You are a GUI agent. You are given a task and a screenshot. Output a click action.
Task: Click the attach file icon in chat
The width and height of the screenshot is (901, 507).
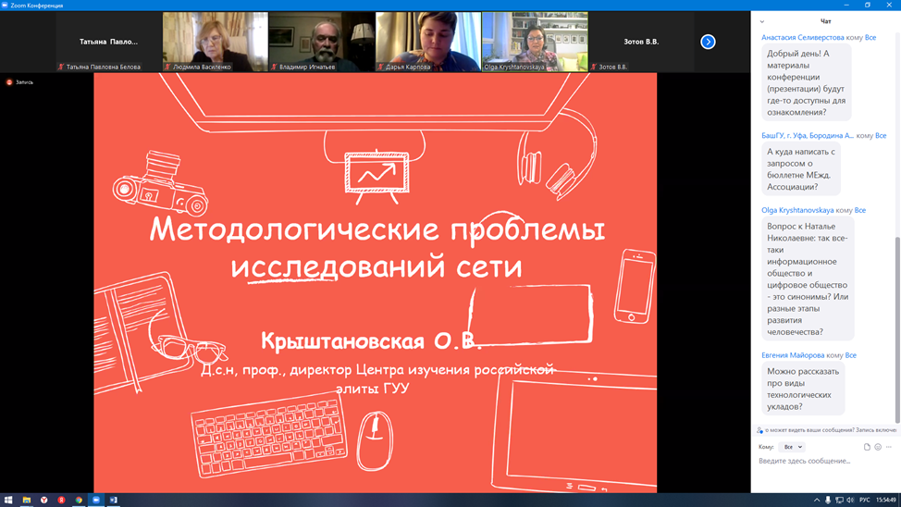867,447
